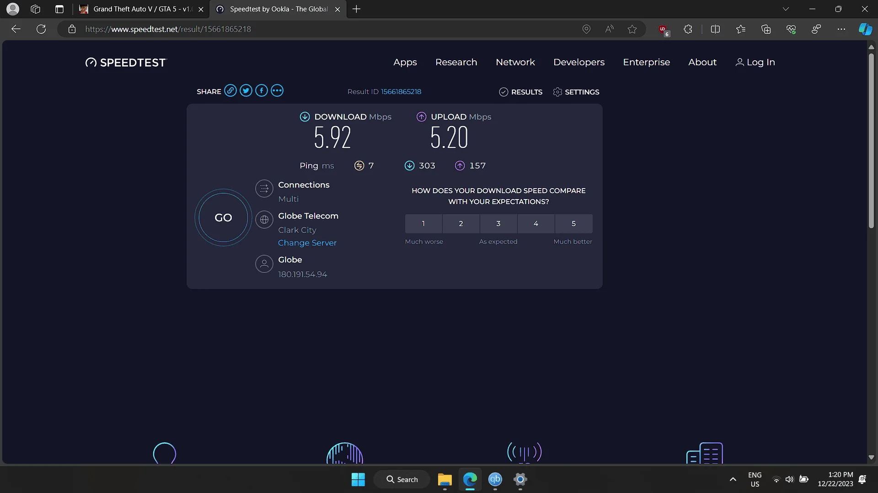Open the browser profile avatar
This screenshot has height=493, width=878.
click(x=13, y=9)
